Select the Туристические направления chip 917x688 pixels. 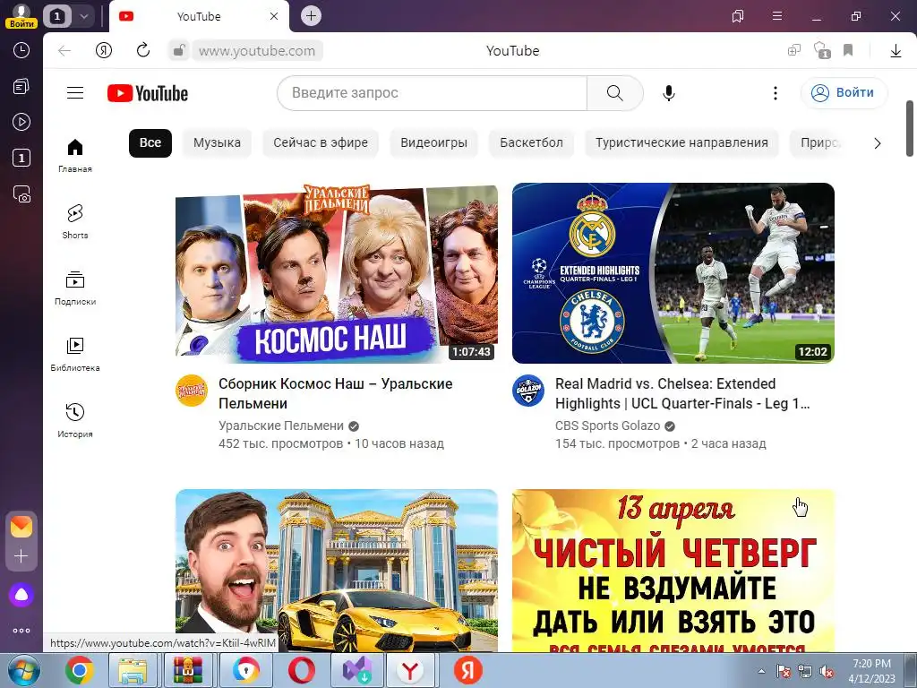(x=681, y=142)
